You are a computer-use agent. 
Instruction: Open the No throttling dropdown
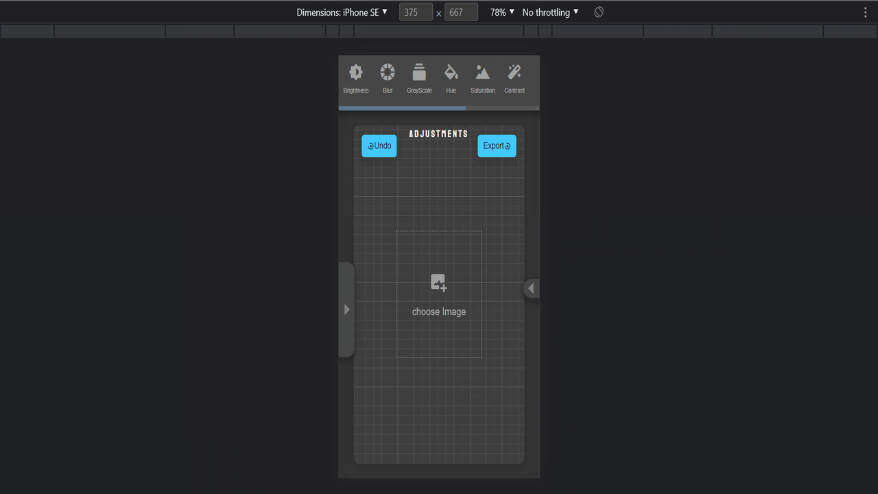(x=549, y=12)
